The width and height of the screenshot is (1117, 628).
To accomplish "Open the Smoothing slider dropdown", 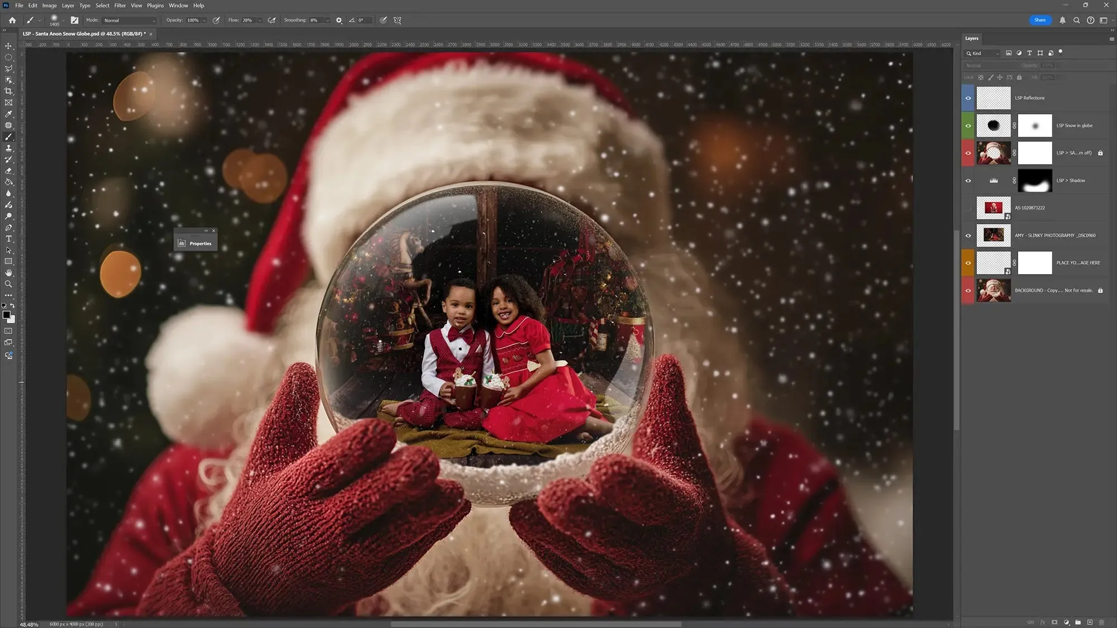I will coord(327,20).
